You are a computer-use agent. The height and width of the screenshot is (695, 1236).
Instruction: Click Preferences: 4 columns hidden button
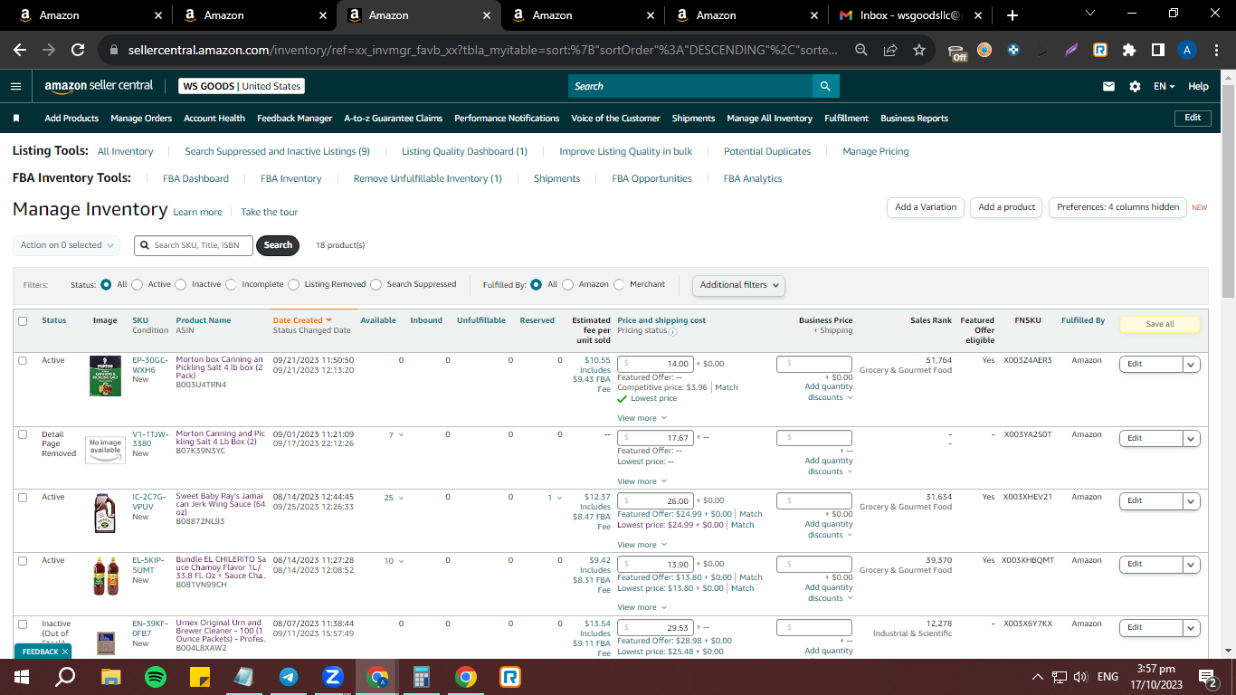point(1117,207)
